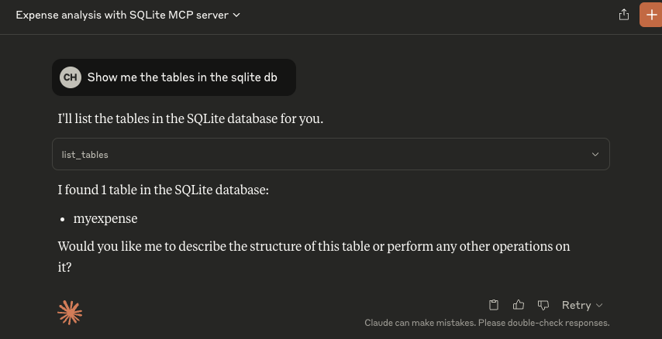Click the 'Would you like me to describe' paragraph

click(314, 247)
